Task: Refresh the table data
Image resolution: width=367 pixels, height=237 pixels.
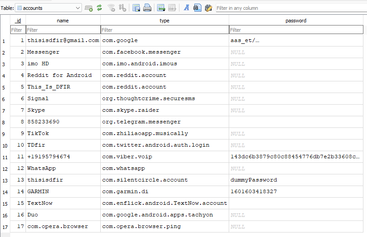Action: point(99,8)
